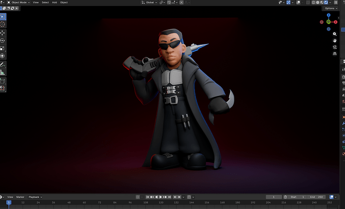Switch perspective/orthographic with the grid icon
Viewport: 345px width, 209px height.
point(334,53)
